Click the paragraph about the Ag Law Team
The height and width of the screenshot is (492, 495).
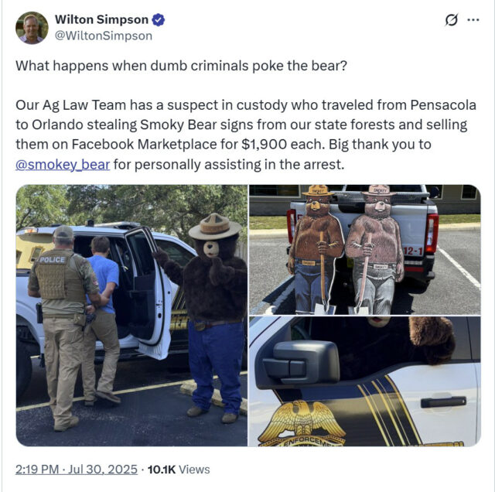click(x=246, y=135)
